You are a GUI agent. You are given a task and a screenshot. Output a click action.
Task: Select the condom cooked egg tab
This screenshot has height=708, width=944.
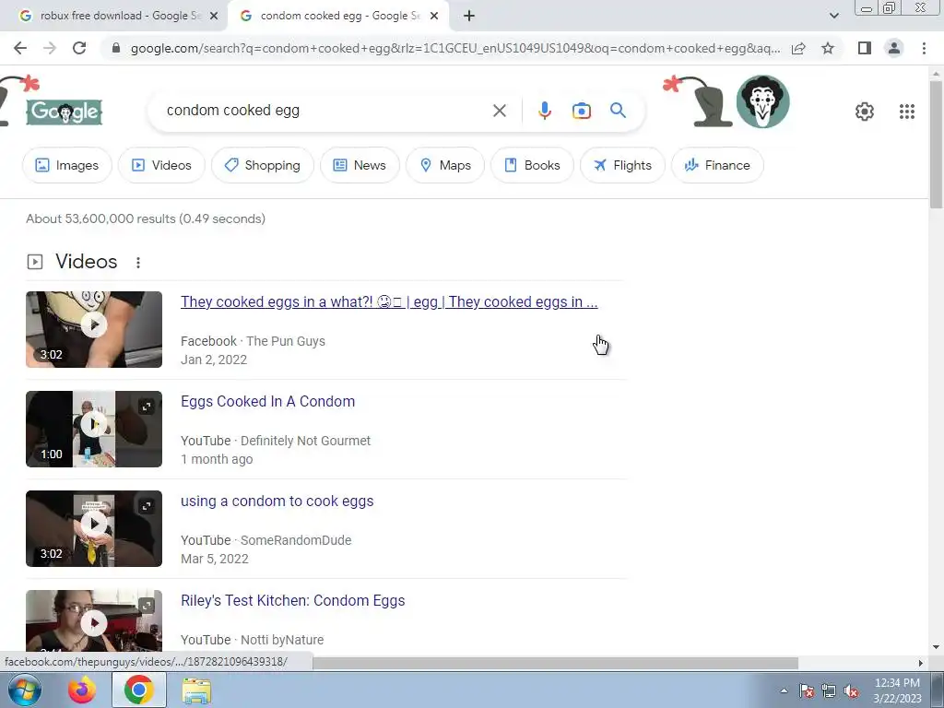click(x=339, y=17)
